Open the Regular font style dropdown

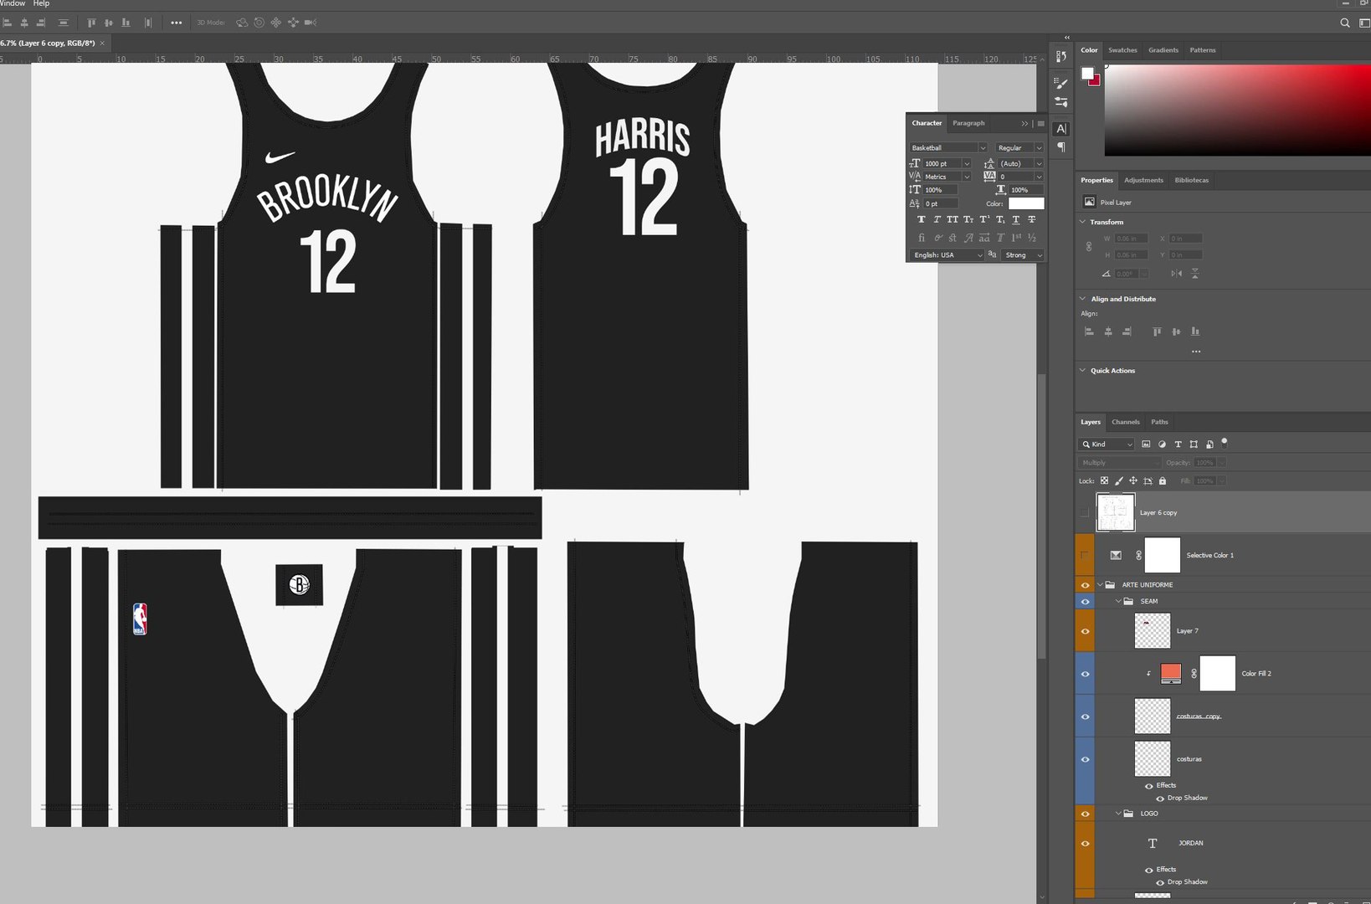coord(1039,148)
